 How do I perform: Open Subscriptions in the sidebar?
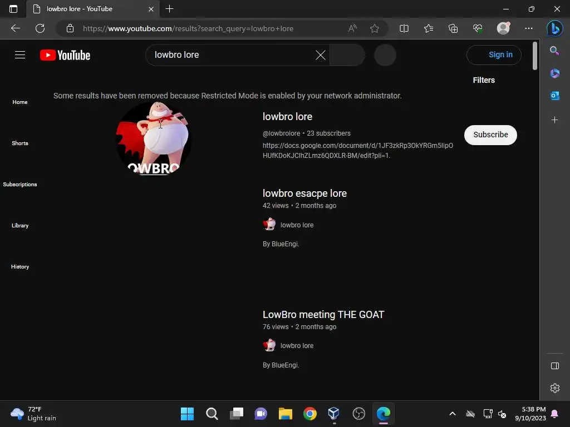20,185
